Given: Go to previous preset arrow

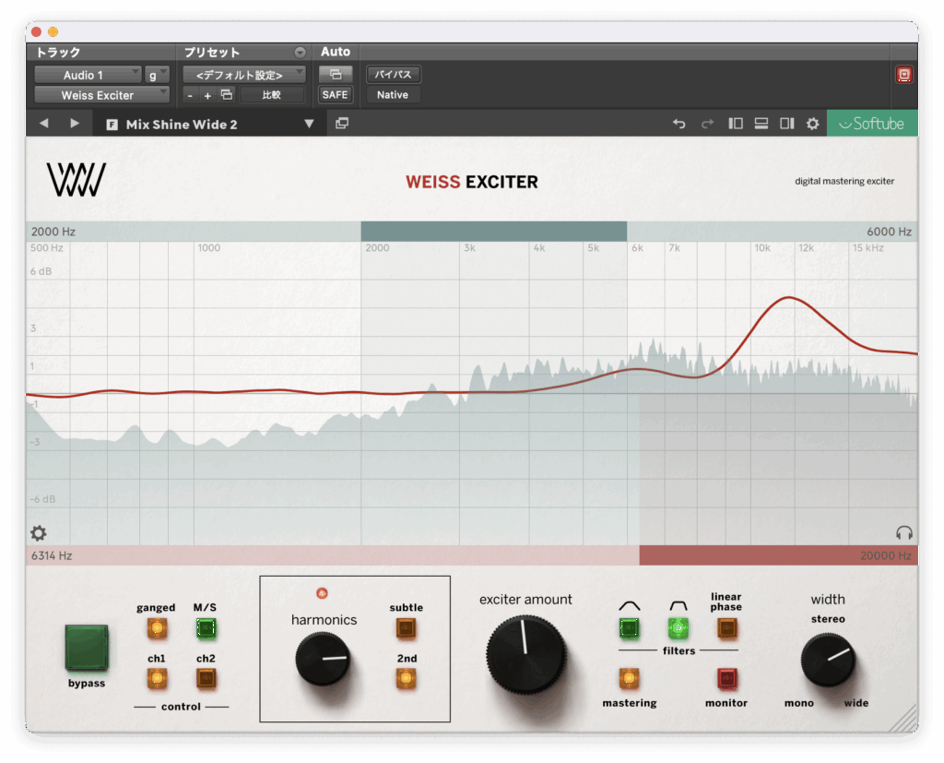Looking at the screenshot, I should (44, 123).
